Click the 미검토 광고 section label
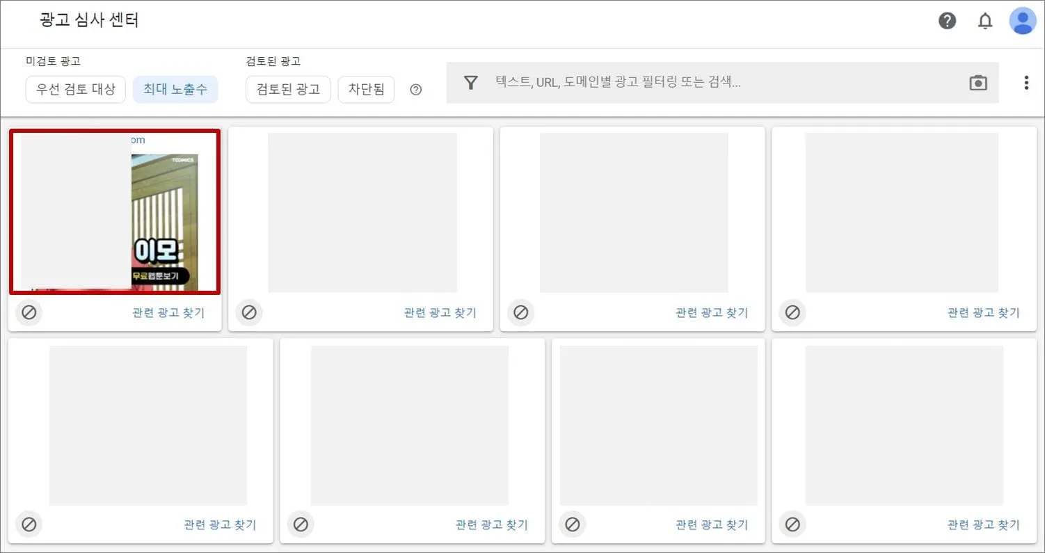The height and width of the screenshot is (553, 1045). (x=54, y=61)
